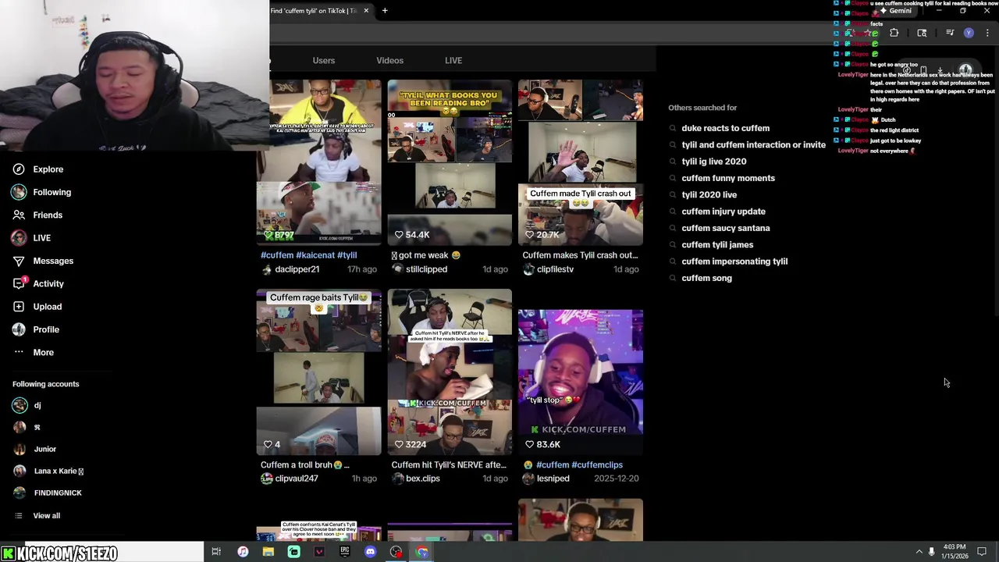Click the 54.4K likes heart icon
The image size is (999, 562).
[x=399, y=235]
